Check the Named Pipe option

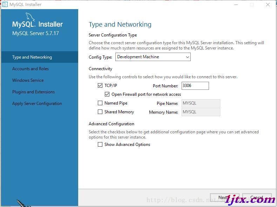pyautogui.click(x=100, y=103)
